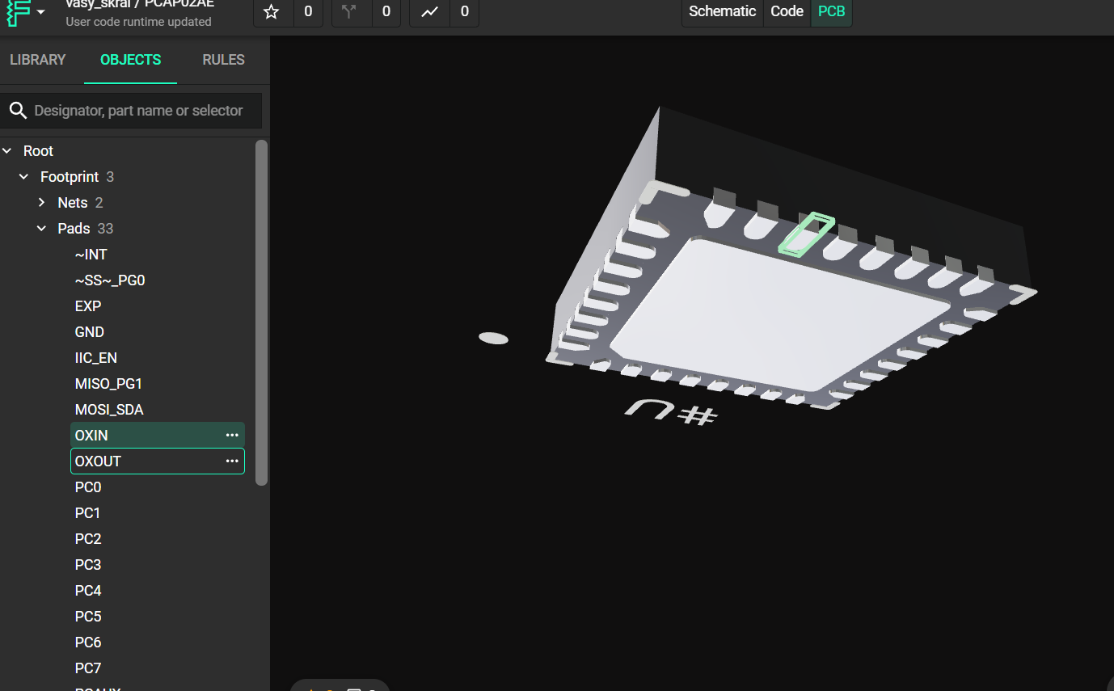Screen dimensions: 1114x691
Task: Select the GND pad row
Action: point(158,332)
